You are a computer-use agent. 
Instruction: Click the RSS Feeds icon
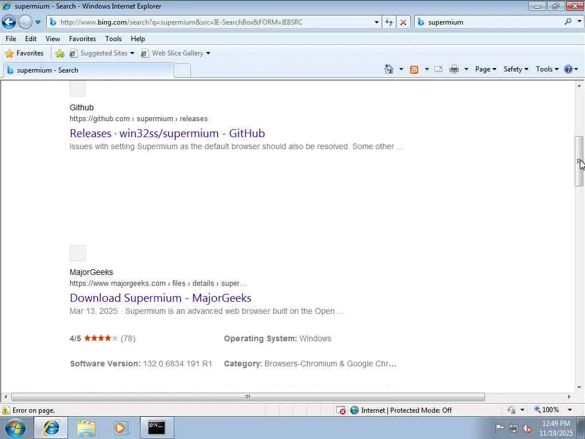tap(414, 69)
